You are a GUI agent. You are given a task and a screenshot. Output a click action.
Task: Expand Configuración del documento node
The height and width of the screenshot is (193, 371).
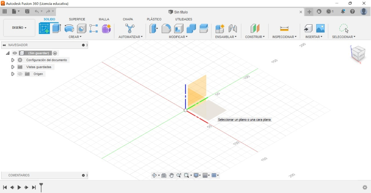point(13,60)
